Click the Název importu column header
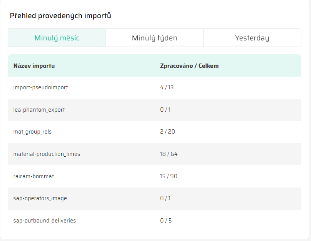This screenshot has width=311, height=241. click(34, 66)
